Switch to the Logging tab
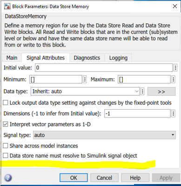This screenshot has width=181, height=186. point(118,58)
